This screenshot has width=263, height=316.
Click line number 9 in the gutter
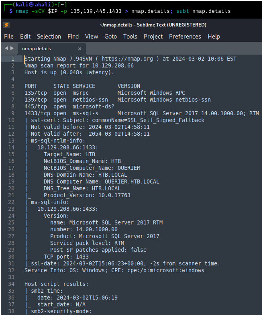[12, 113]
